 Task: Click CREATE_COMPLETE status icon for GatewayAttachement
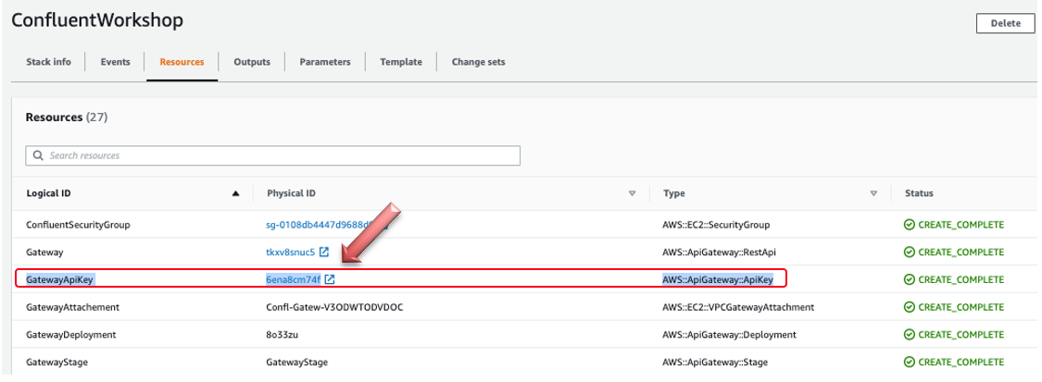point(910,308)
